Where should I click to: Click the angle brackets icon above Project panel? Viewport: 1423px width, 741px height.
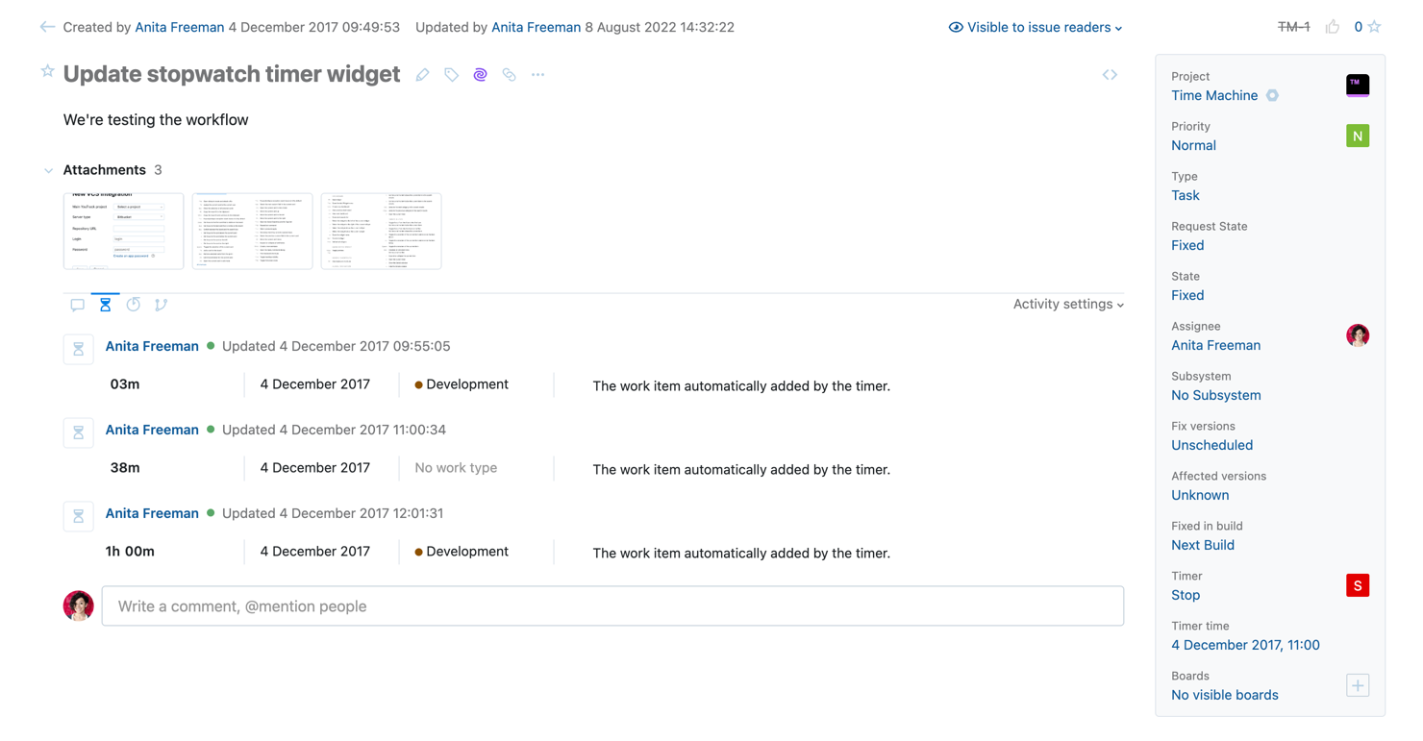[1110, 75]
